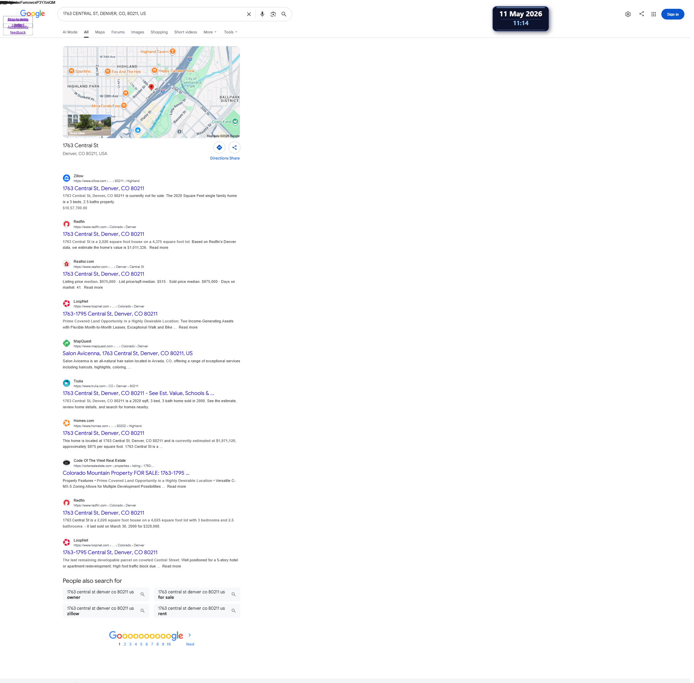Click the Street View thumbnail
Screen dimensions: 694x683
click(x=89, y=125)
